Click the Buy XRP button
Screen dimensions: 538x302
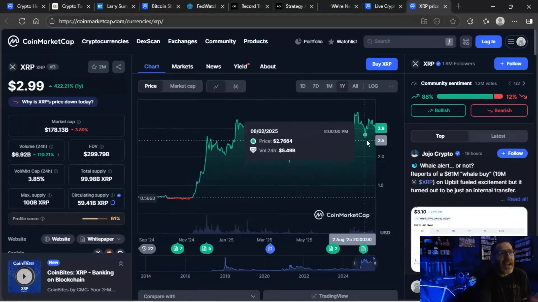pyautogui.click(x=382, y=64)
